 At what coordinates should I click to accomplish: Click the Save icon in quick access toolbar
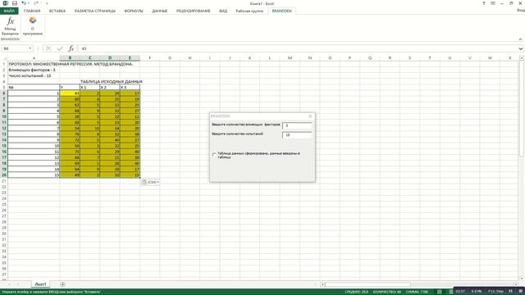click(15, 3)
